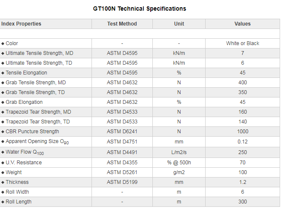Click the Color property row label
292x209 pixels.
tap(12, 43)
